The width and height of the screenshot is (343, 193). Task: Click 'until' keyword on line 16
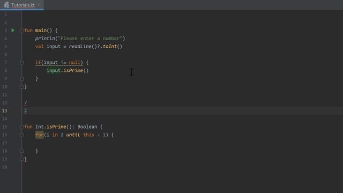73,135
